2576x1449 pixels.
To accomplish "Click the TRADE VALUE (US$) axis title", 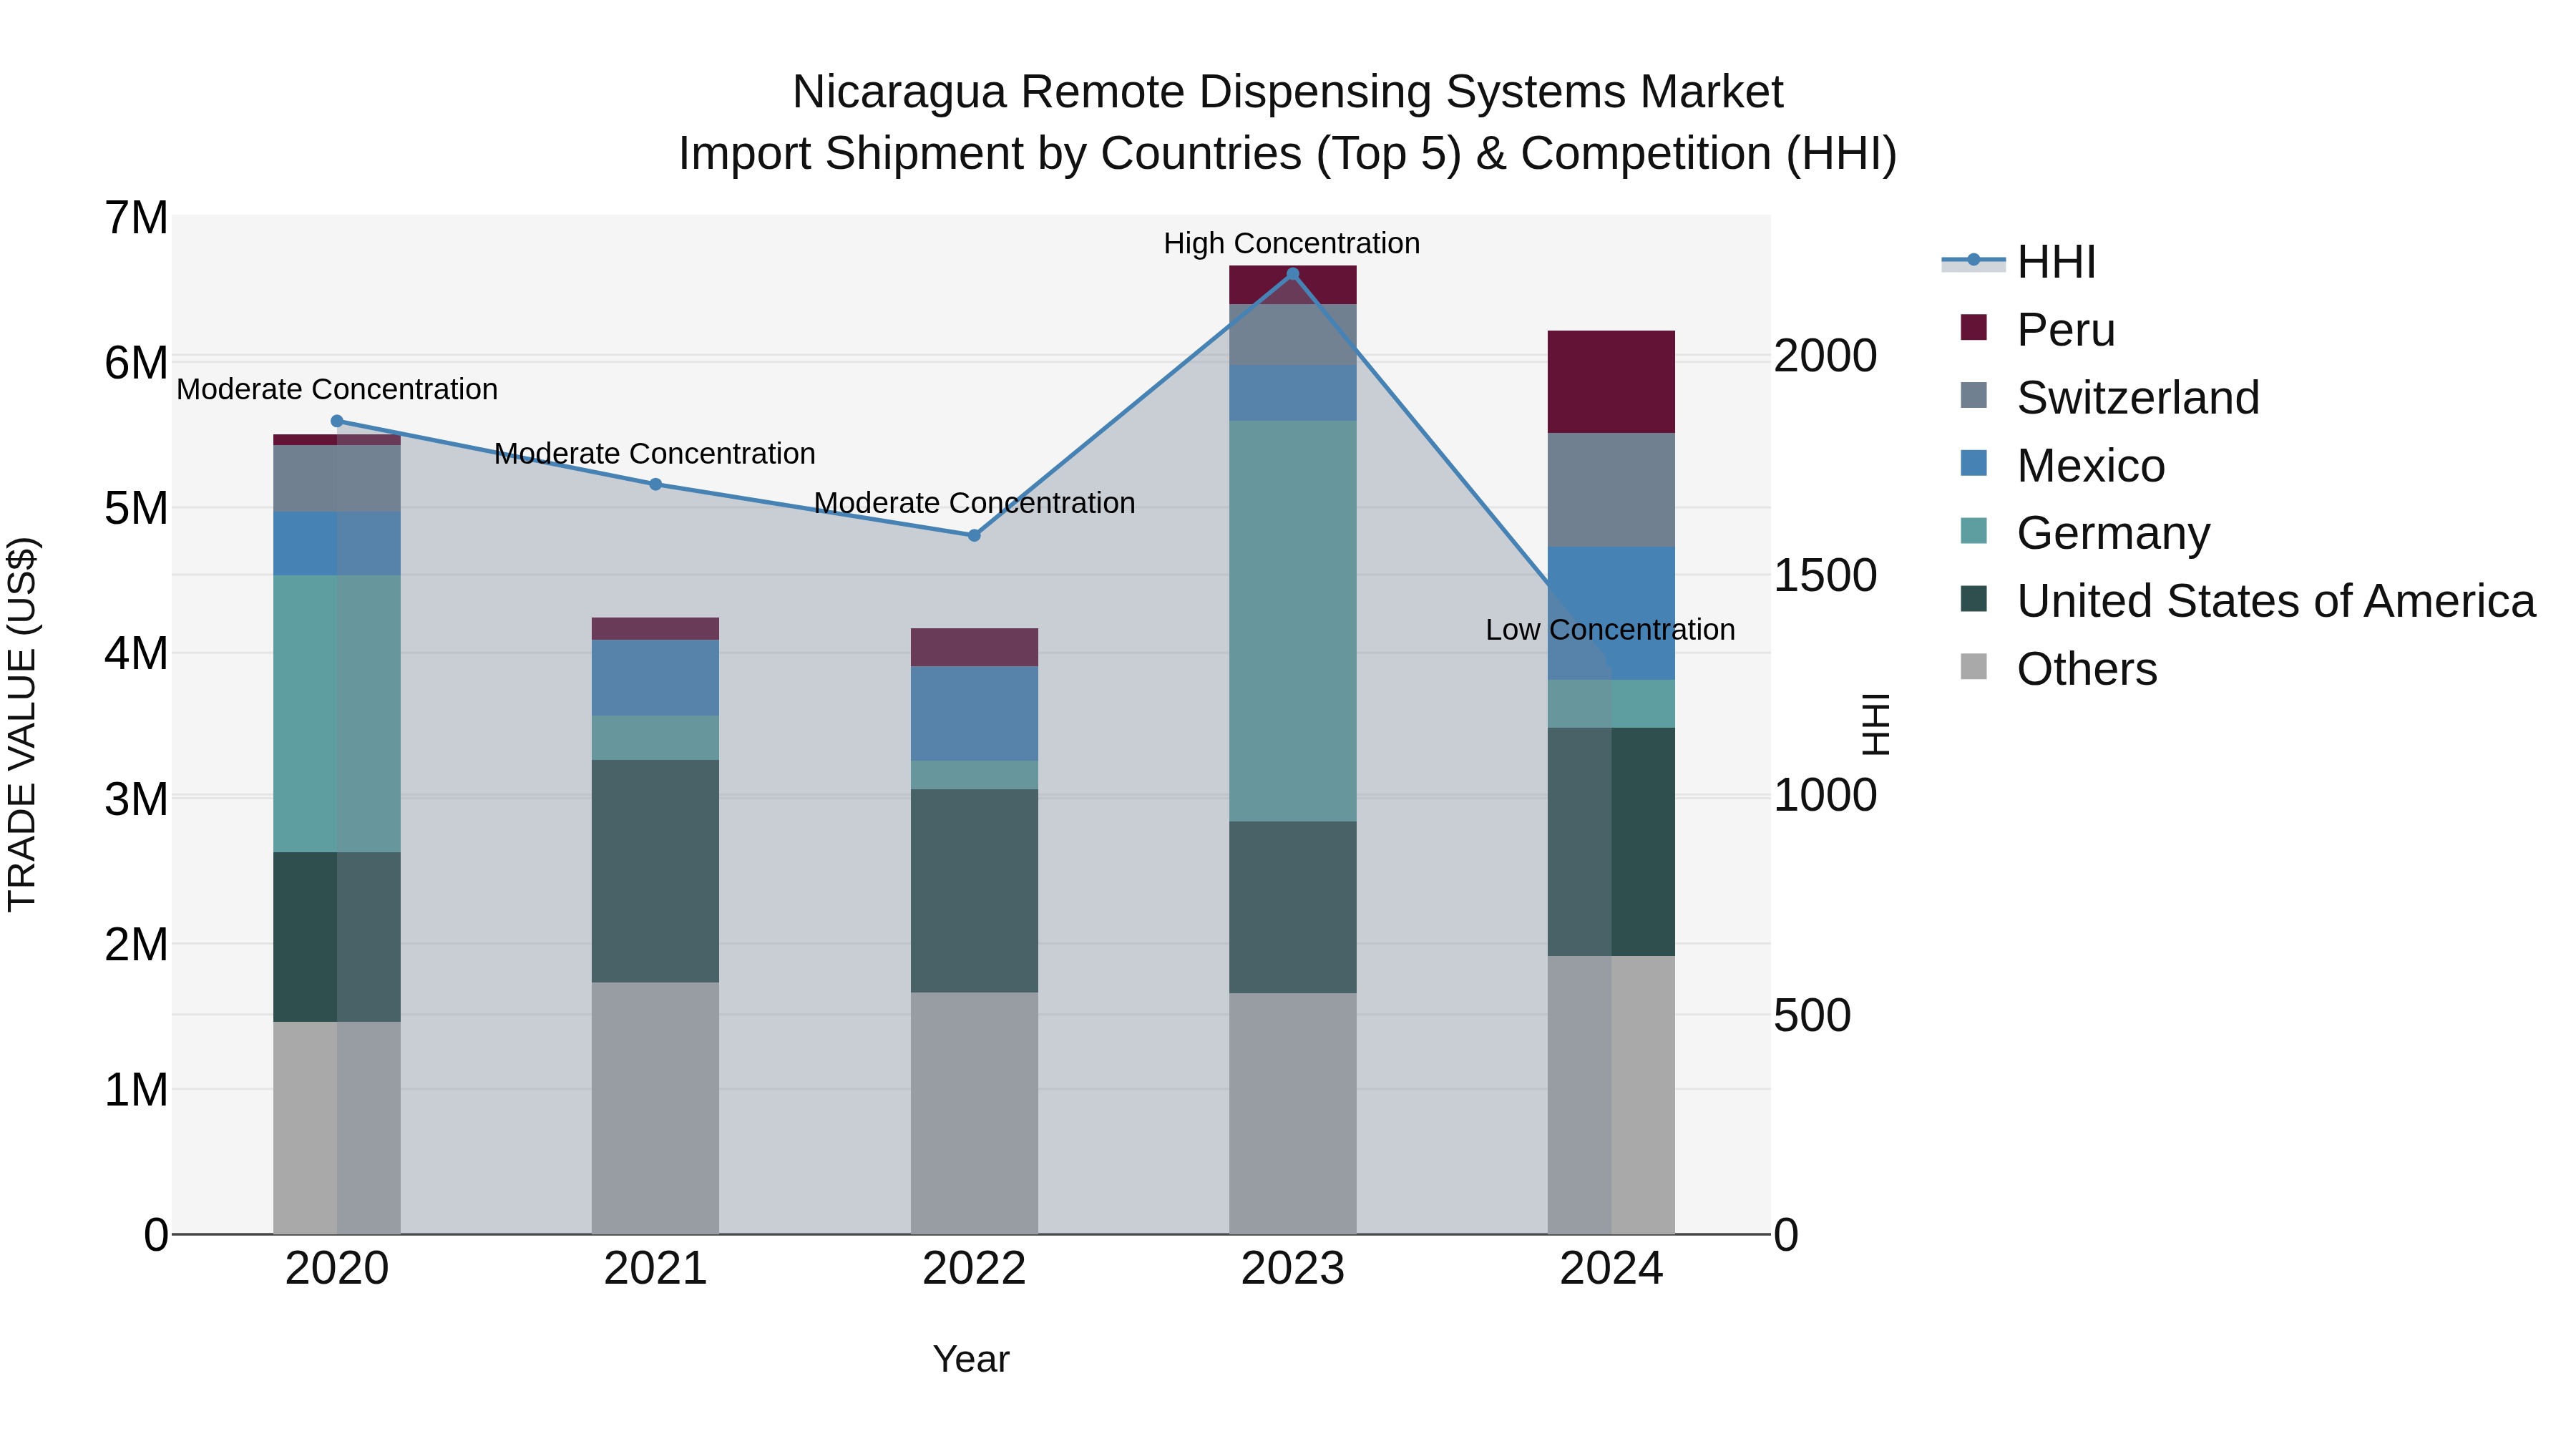I will 22,724.
